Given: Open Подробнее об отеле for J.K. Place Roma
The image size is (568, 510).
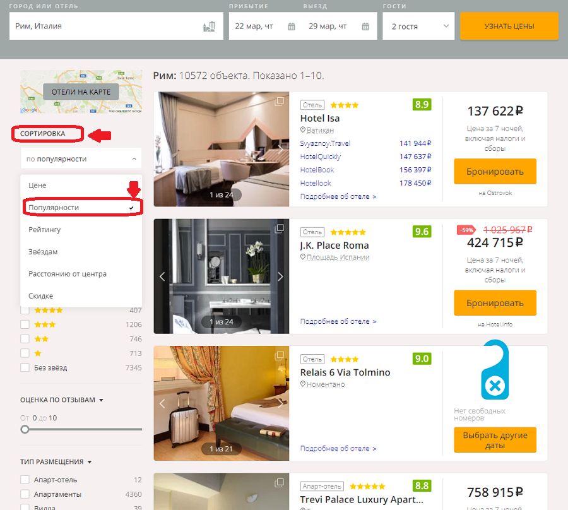Looking at the screenshot, I should [338, 321].
